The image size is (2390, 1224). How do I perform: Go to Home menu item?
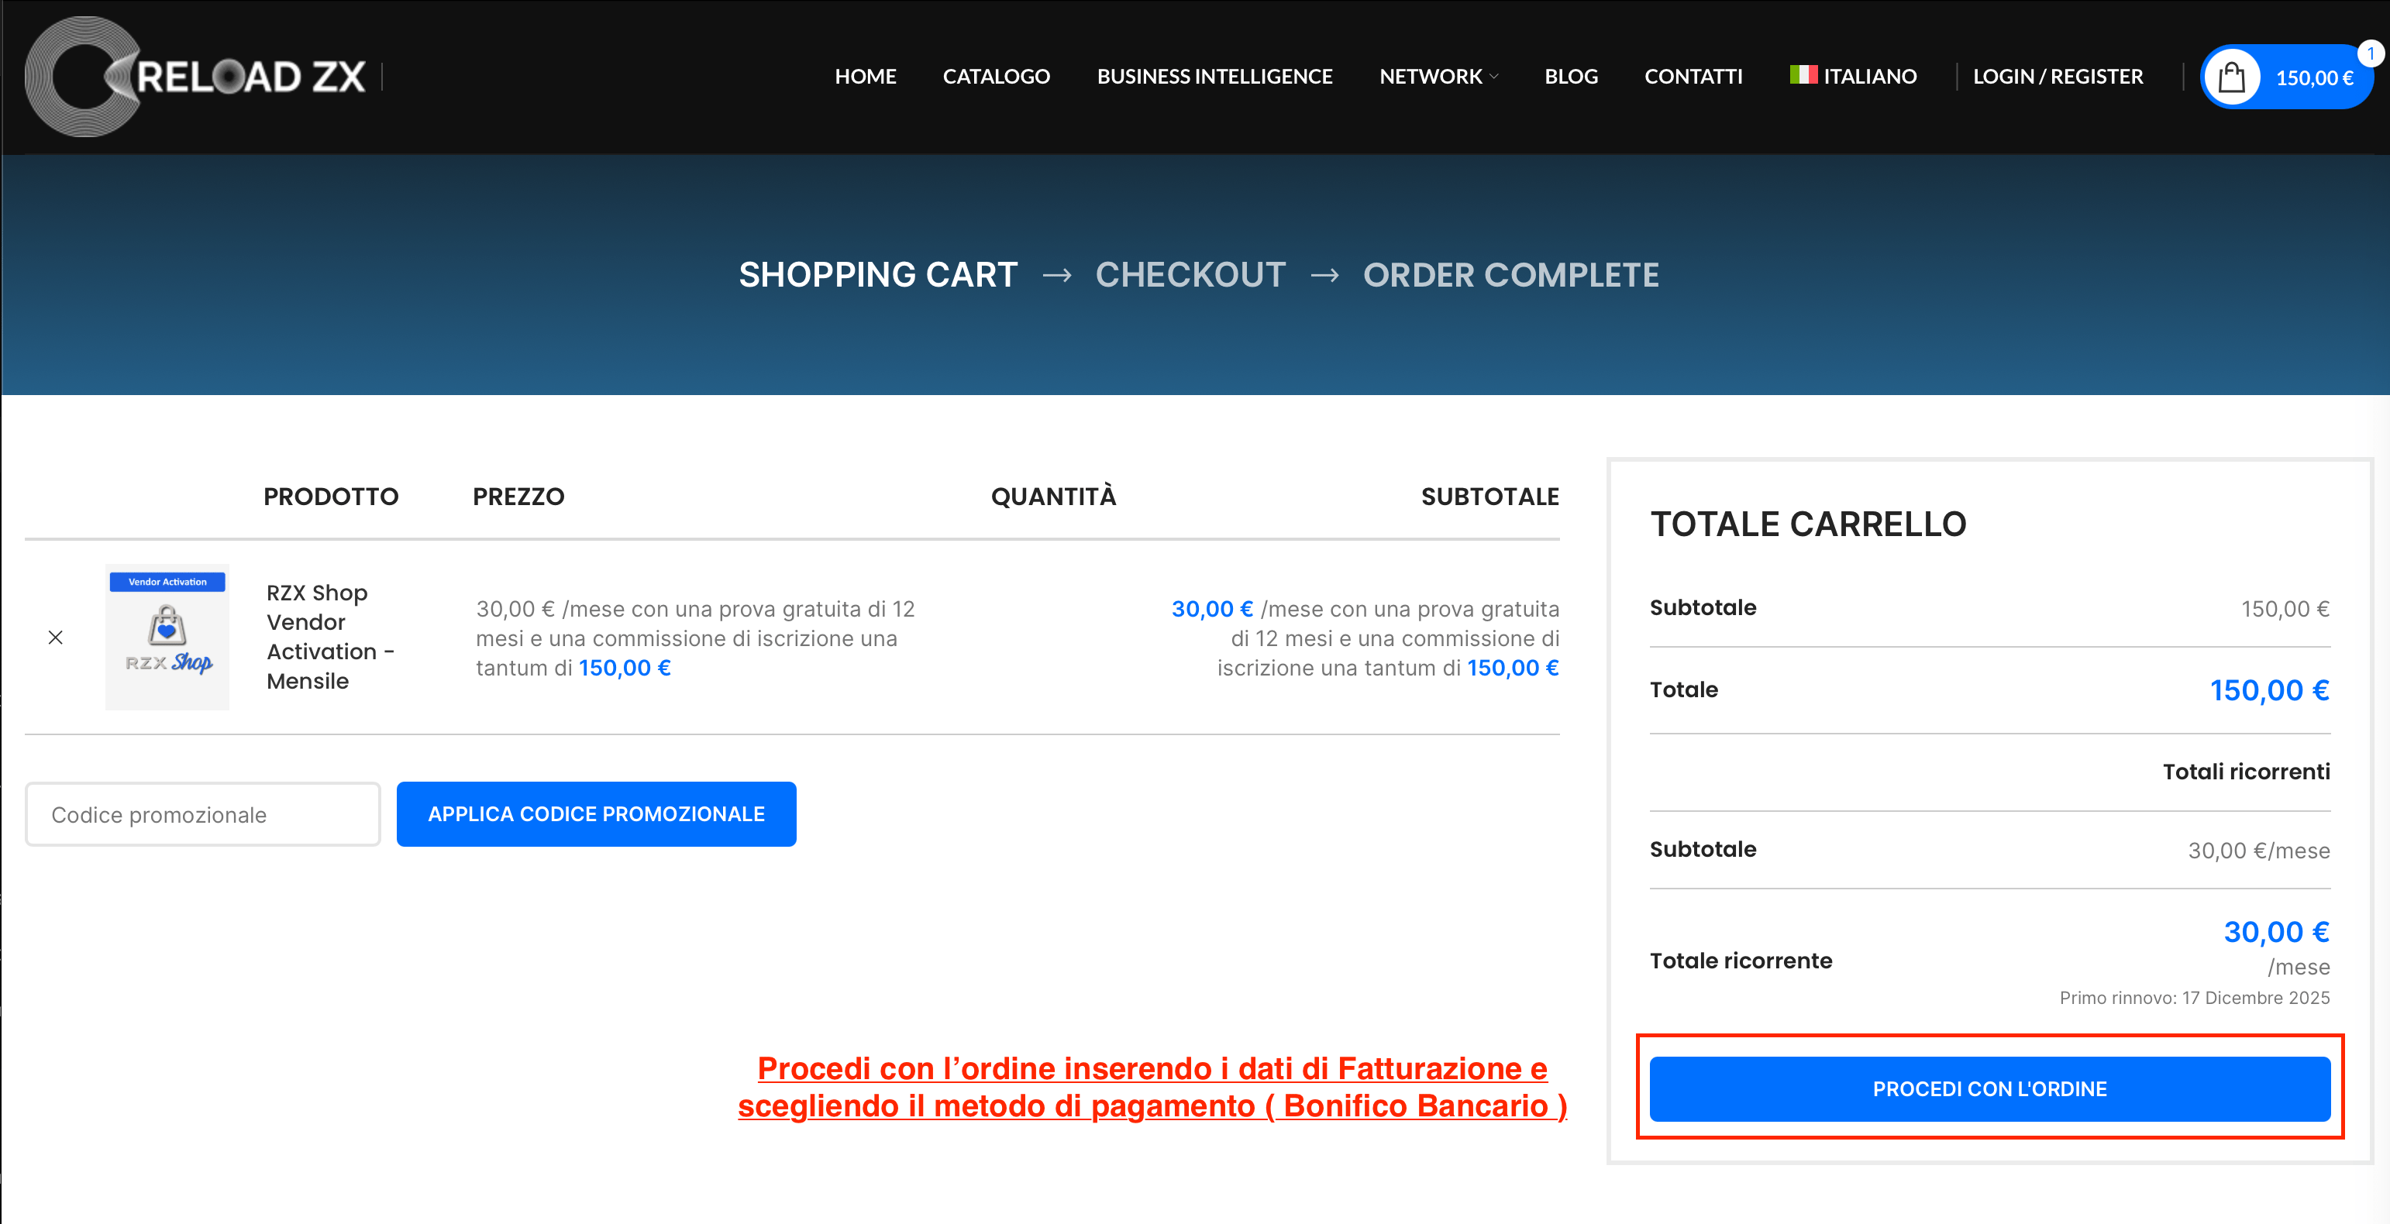click(x=865, y=76)
